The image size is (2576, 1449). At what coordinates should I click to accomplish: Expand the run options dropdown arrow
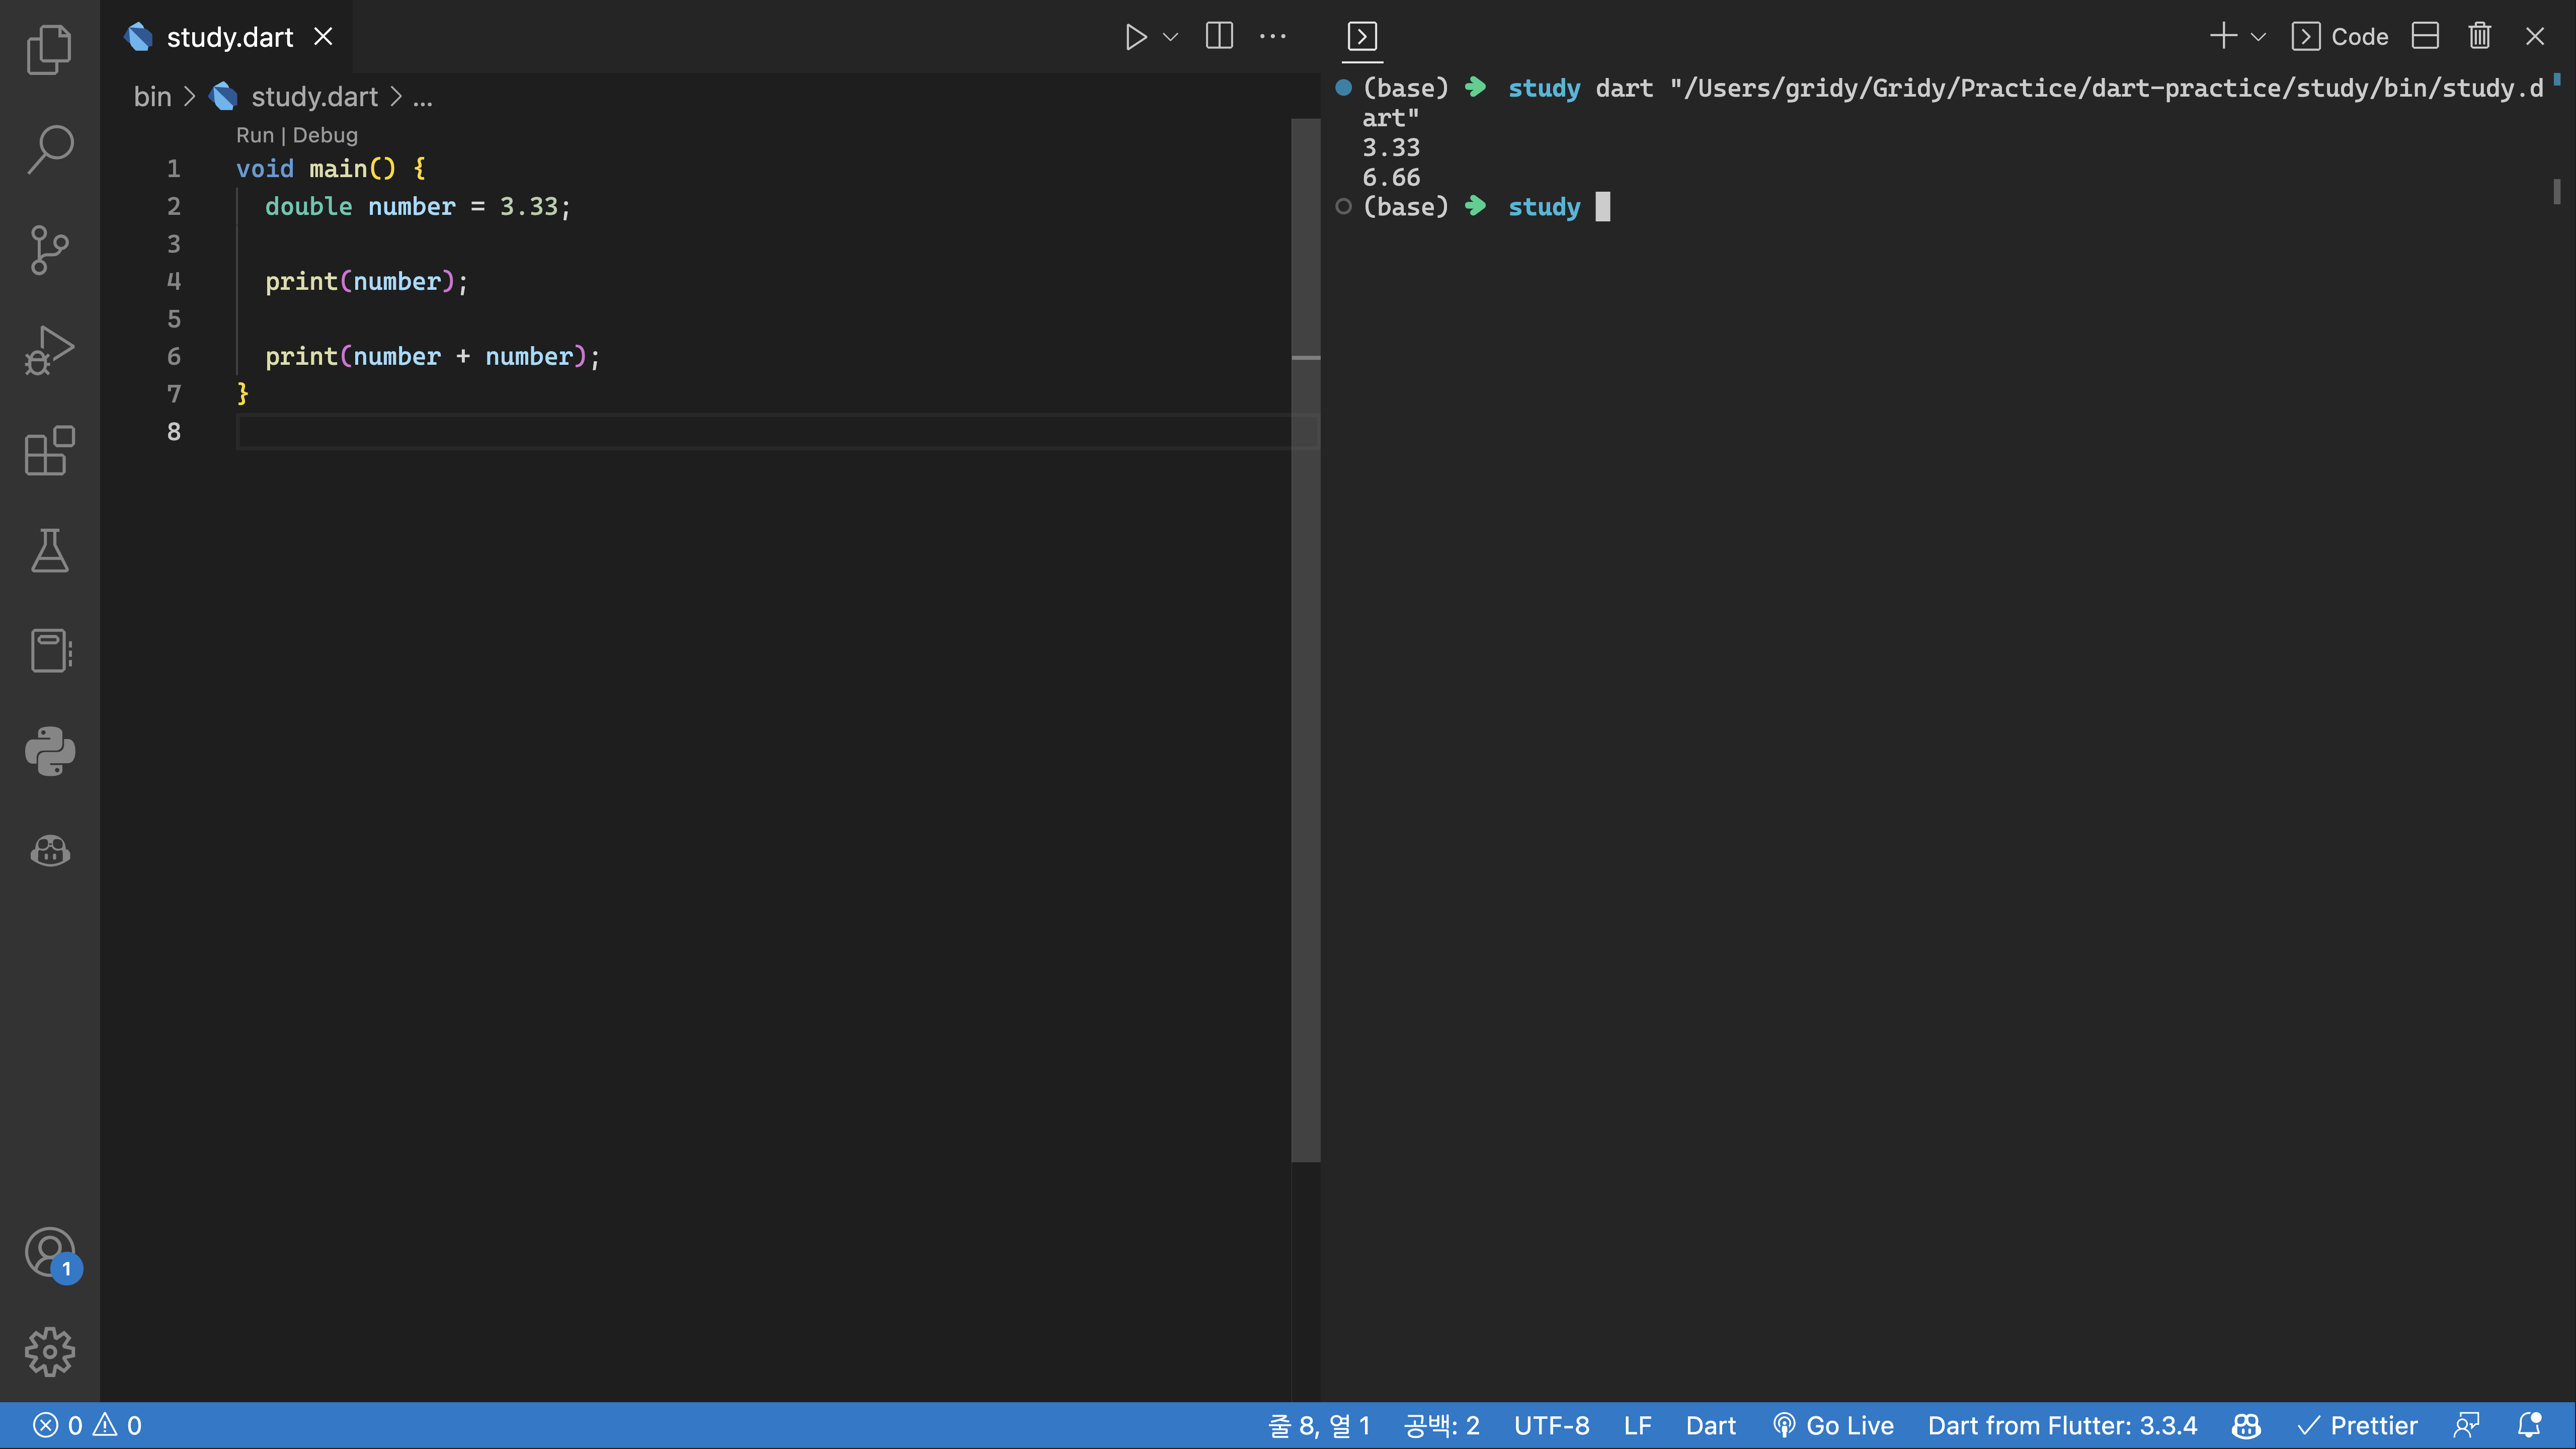coord(1171,37)
